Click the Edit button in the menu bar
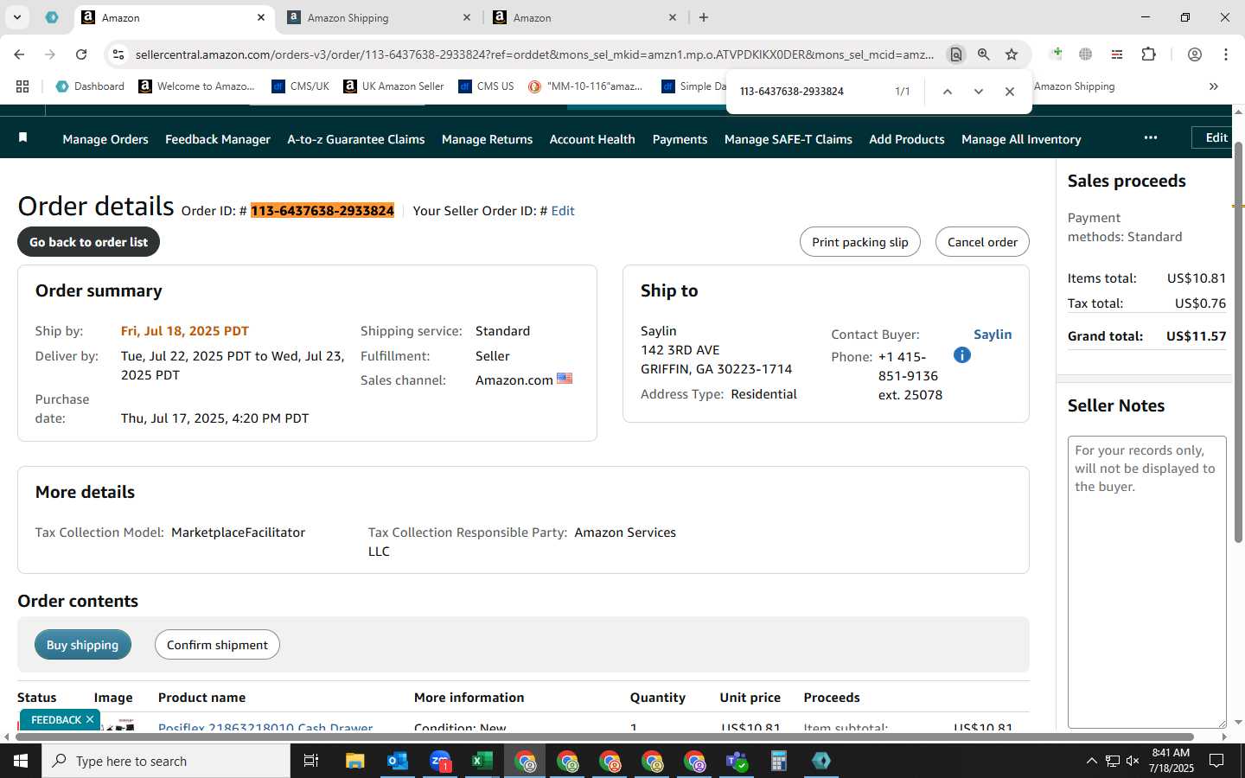The height and width of the screenshot is (778, 1245). pyautogui.click(x=1213, y=138)
